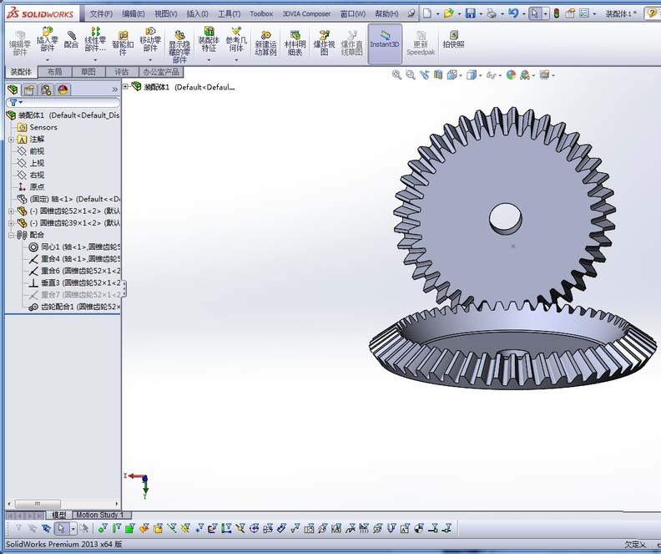Toggle Instant3D mode

(x=385, y=43)
